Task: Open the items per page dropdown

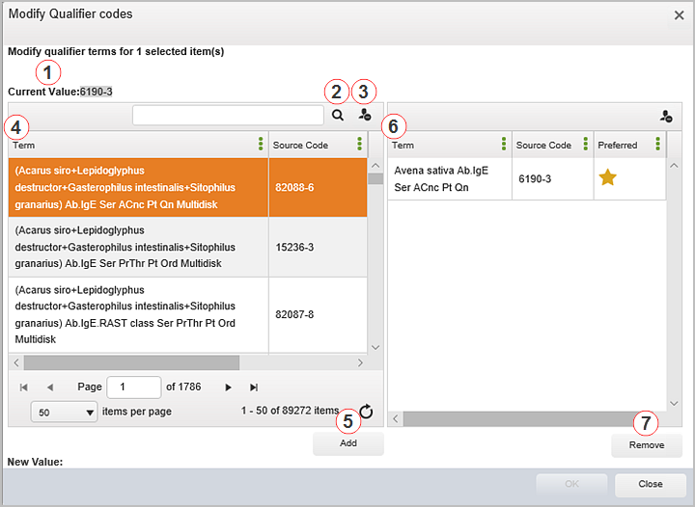Action: [65, 412]
